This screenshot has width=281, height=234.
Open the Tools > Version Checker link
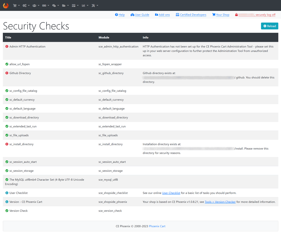click(x=220, y=202)
